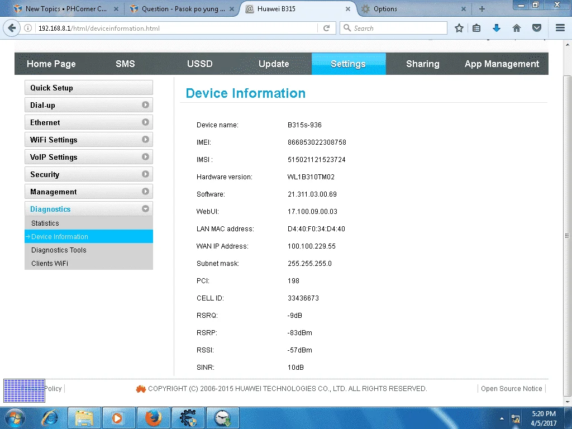Switch to Question Pasok po yung tab
Image resolution: width=572 pixels, height=429 pixels.
183,9
